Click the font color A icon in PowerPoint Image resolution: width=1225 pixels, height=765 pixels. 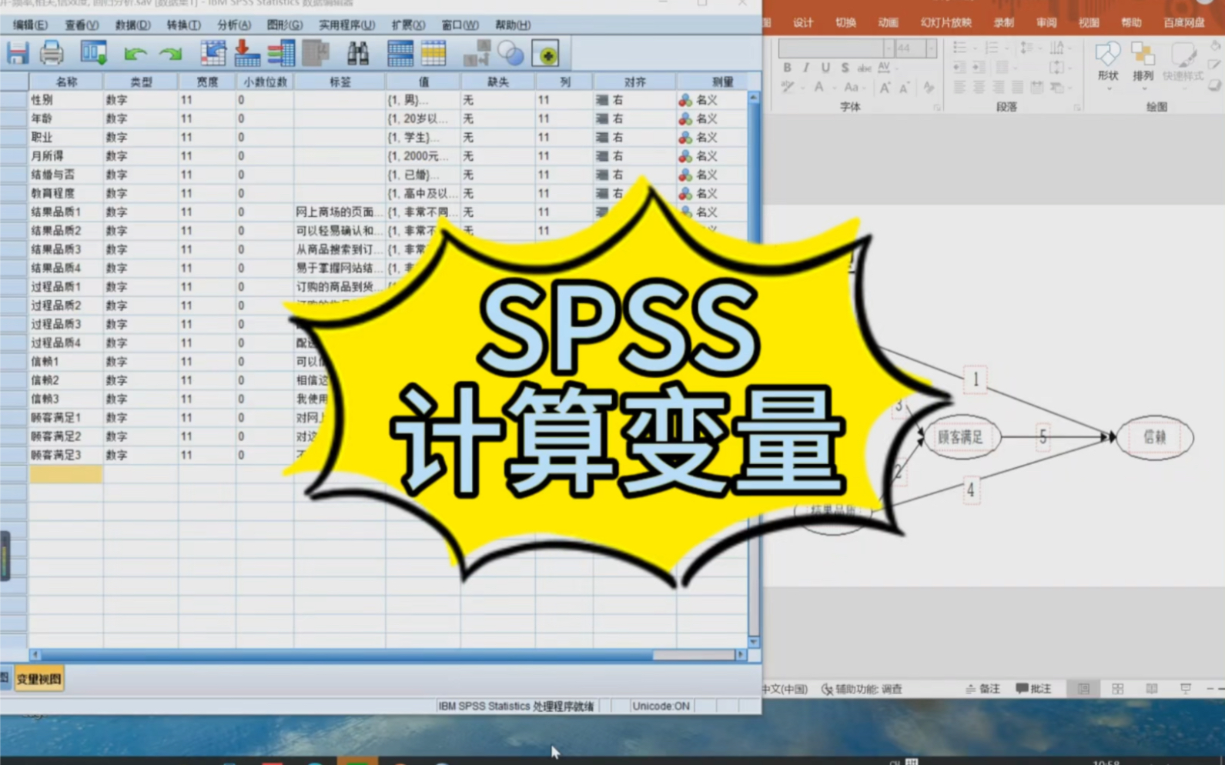819,88
